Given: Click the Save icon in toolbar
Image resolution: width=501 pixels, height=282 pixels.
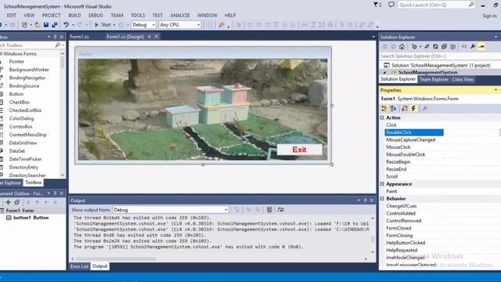Looking at the screenshot, I should [46, 24].
